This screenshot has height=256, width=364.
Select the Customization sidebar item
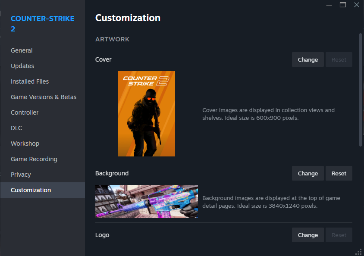coord(43,190)
